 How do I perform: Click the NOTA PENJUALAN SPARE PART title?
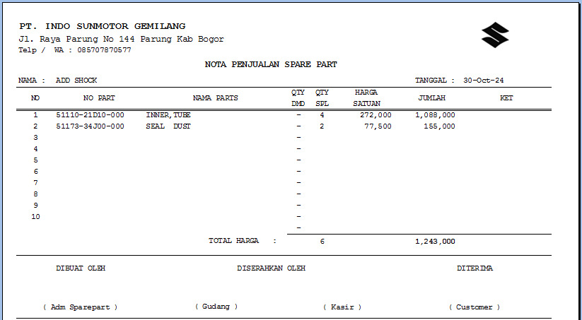click(271, 64)
